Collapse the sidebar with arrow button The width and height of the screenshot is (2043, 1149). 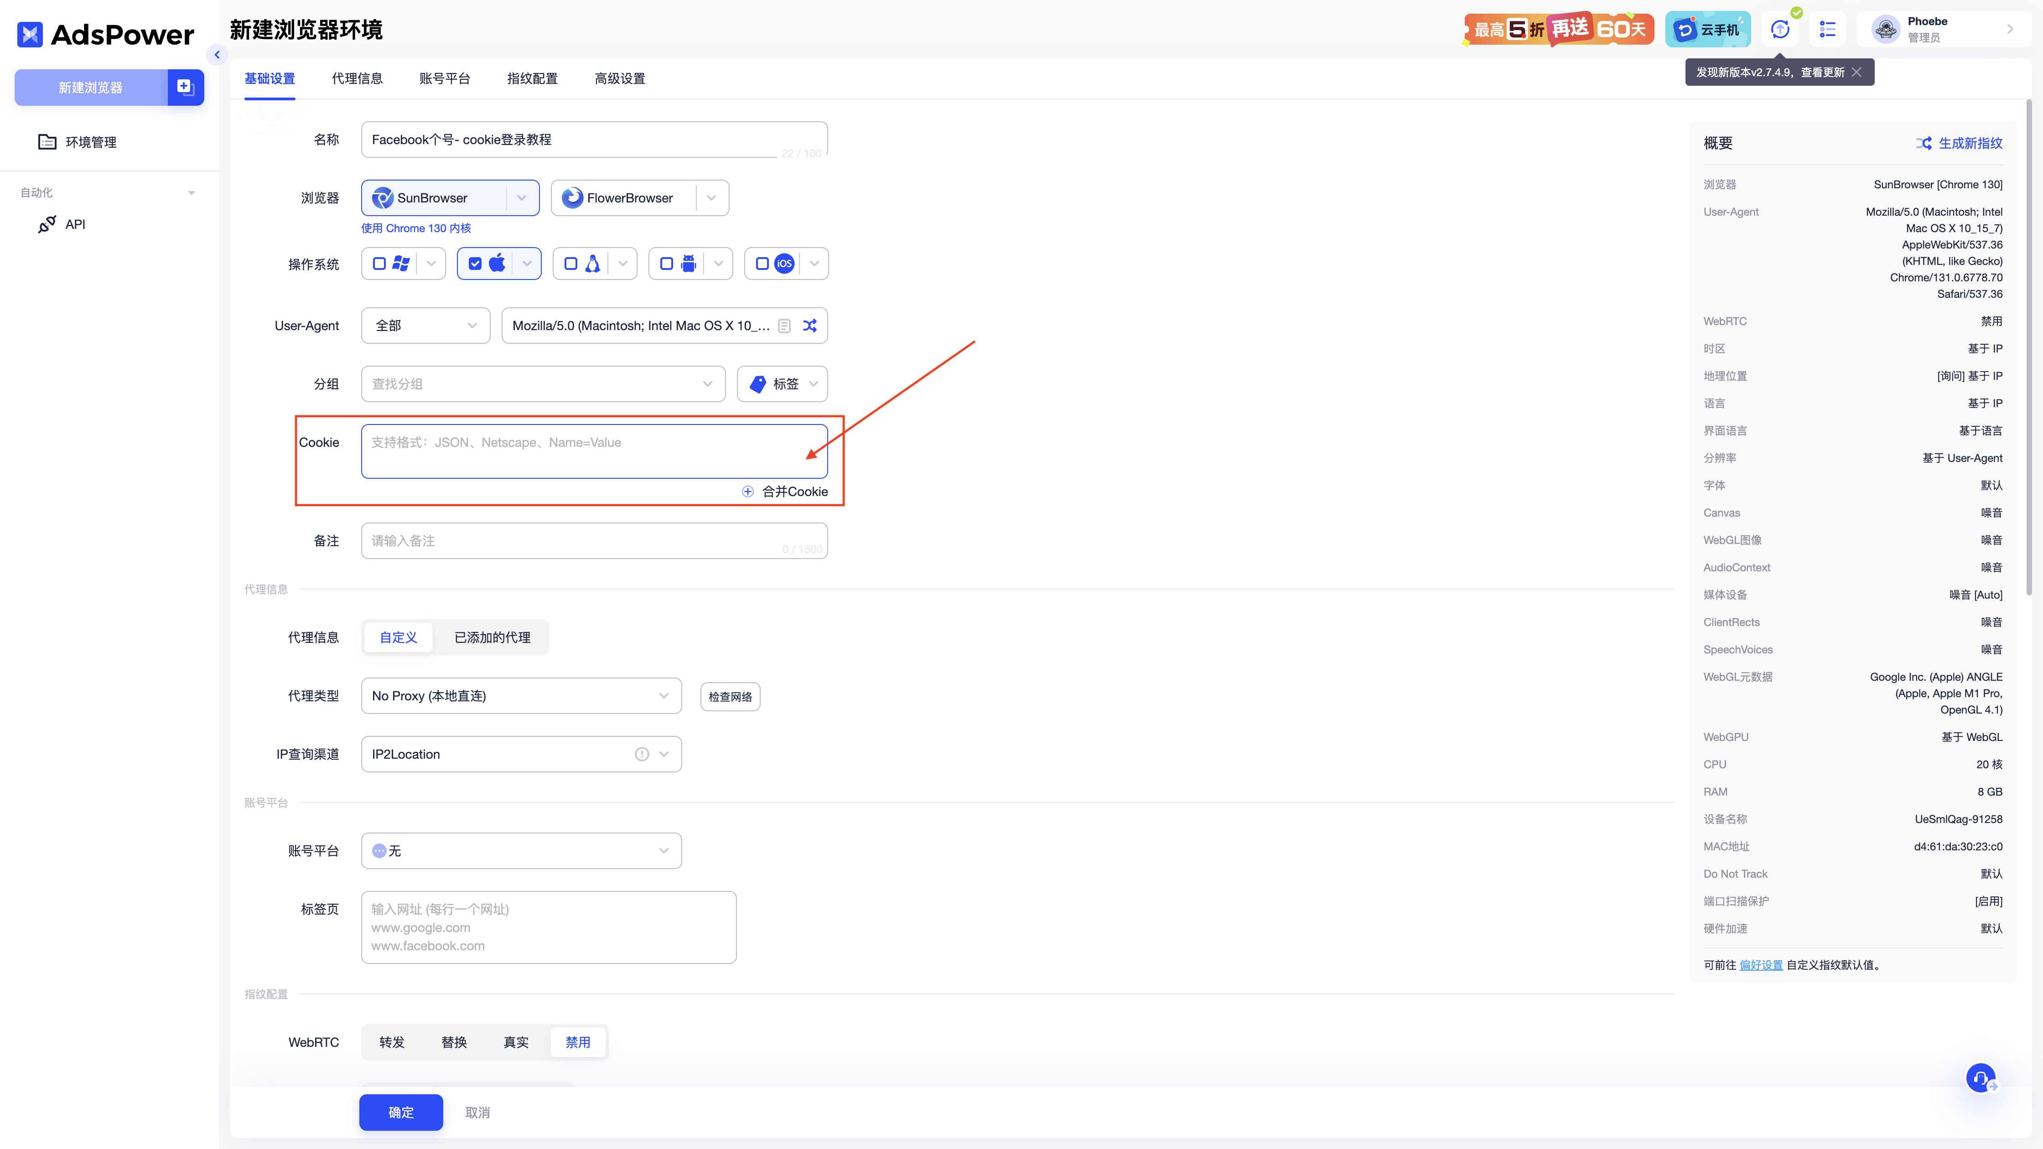pyautogui.click(x=217, y=55)
